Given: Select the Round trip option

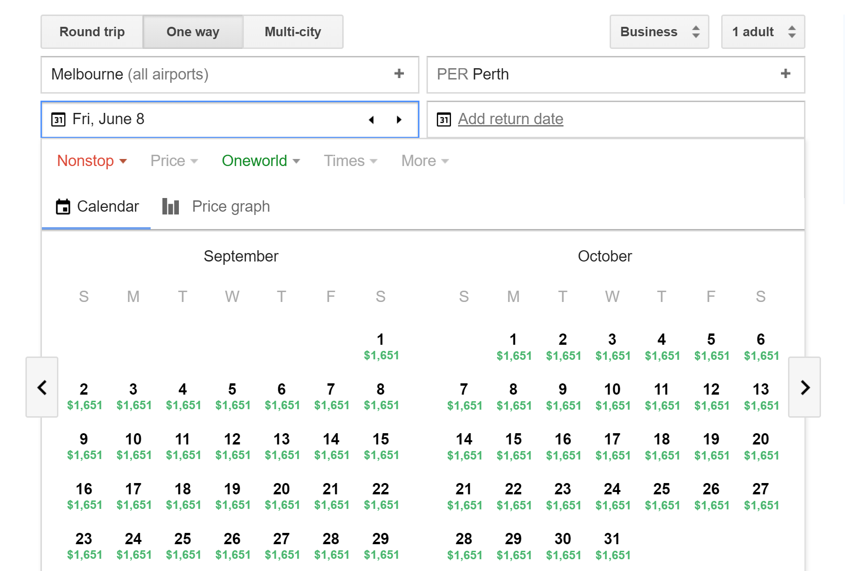Looking at the screenshot, I should pos(92,32).
